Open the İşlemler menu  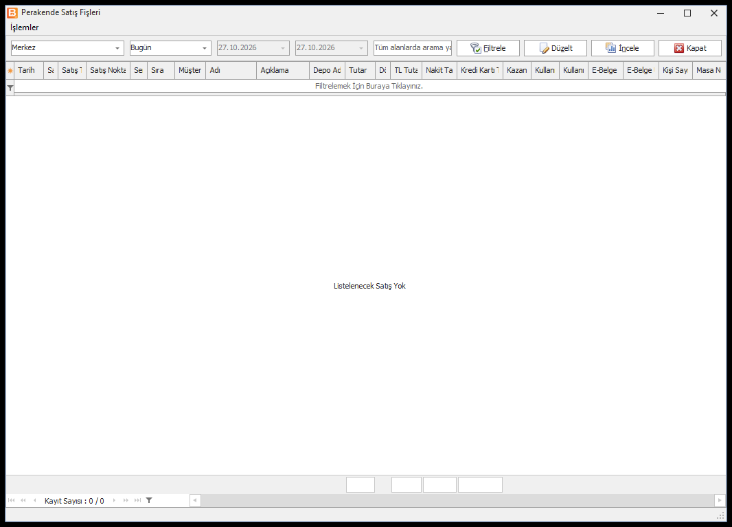[x=24, y=27]
